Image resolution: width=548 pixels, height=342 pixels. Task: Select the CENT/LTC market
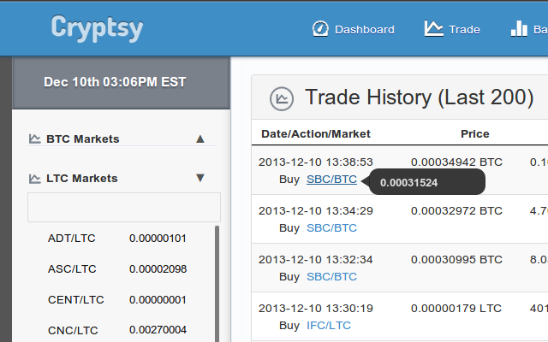click(x=76, y=300)
